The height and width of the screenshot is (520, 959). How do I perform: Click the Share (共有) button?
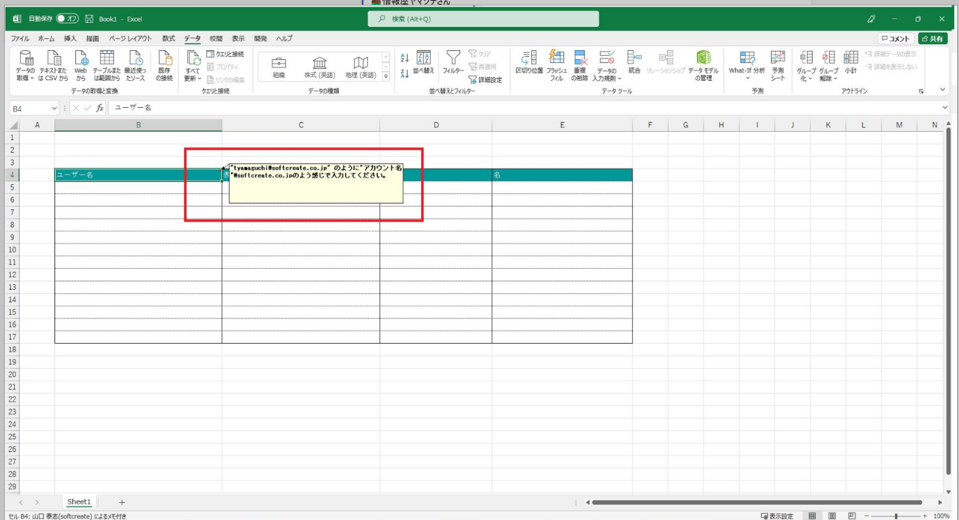click(x=932, y=39)
